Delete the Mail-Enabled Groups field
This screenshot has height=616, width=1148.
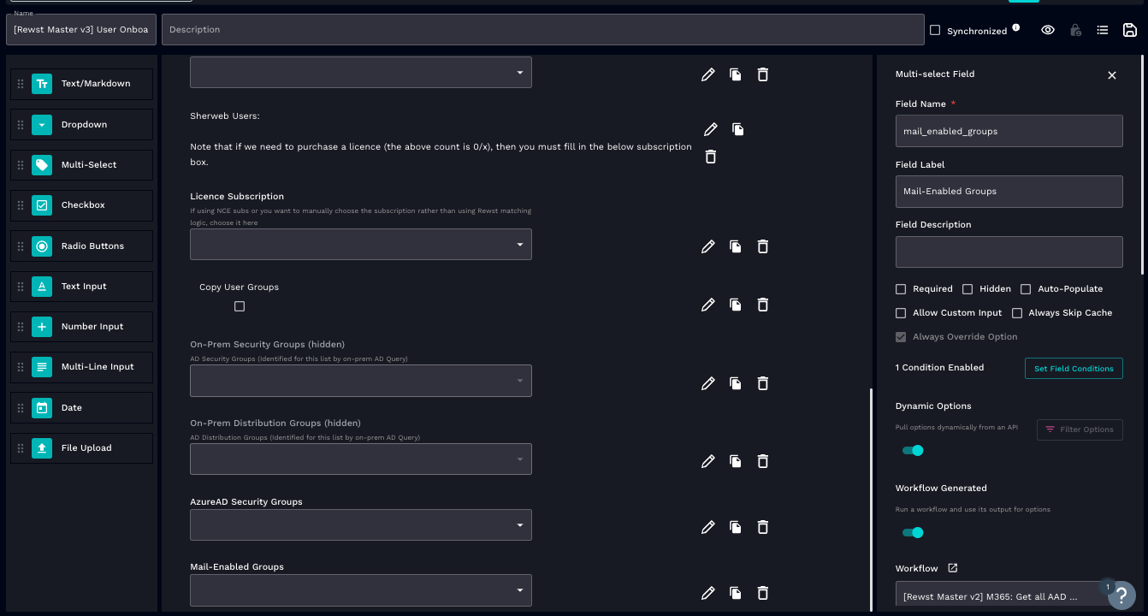coord(763,593)
